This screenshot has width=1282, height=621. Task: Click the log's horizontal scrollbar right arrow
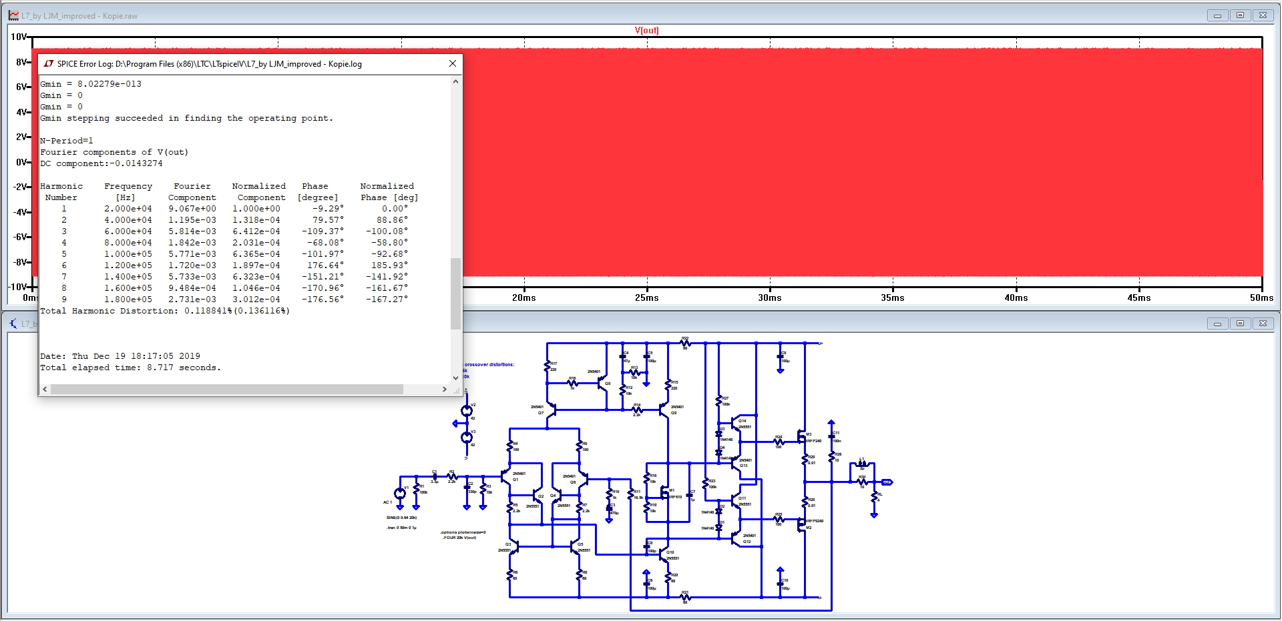point(445,389)
